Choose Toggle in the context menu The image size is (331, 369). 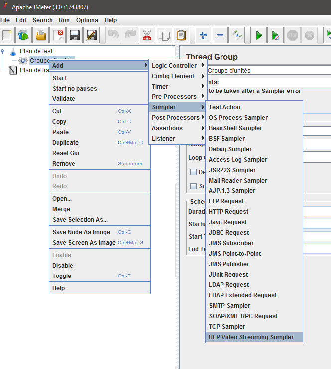[100, 276]
